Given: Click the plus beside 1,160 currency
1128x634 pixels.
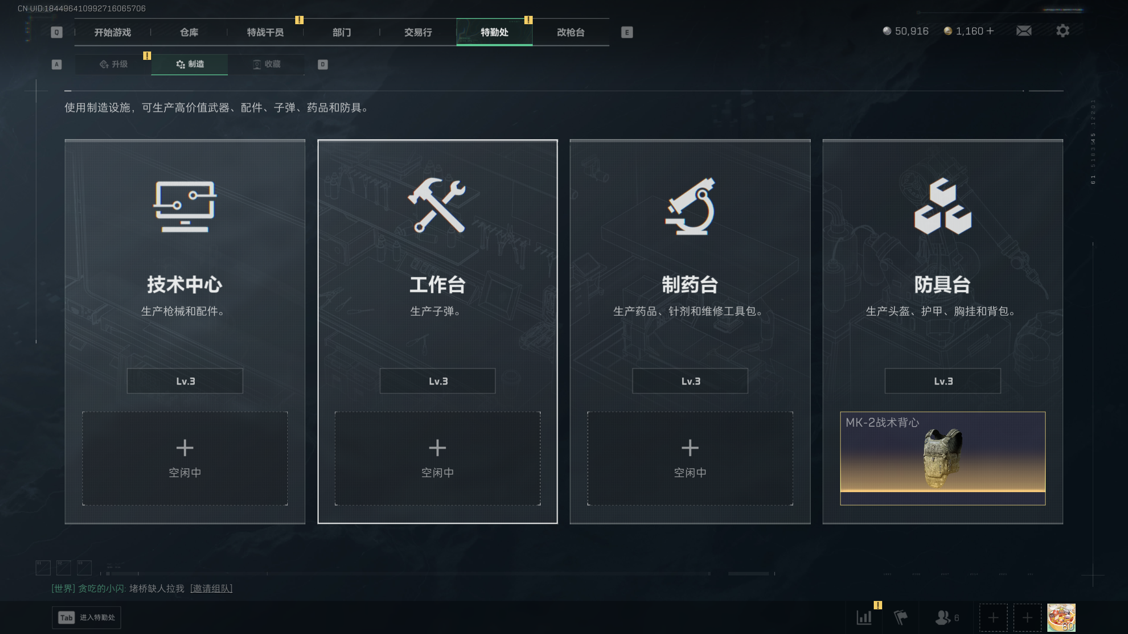Looking at the screenshot, I should click(990, 31).
